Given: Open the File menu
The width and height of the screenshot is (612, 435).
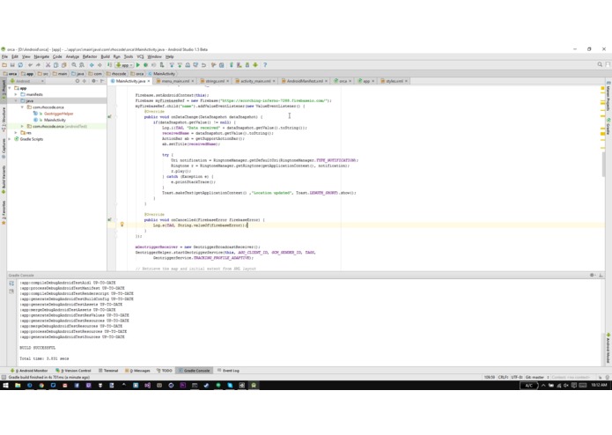Looking at the screenshot, I should pyautogui.click(x=4, y=56).
